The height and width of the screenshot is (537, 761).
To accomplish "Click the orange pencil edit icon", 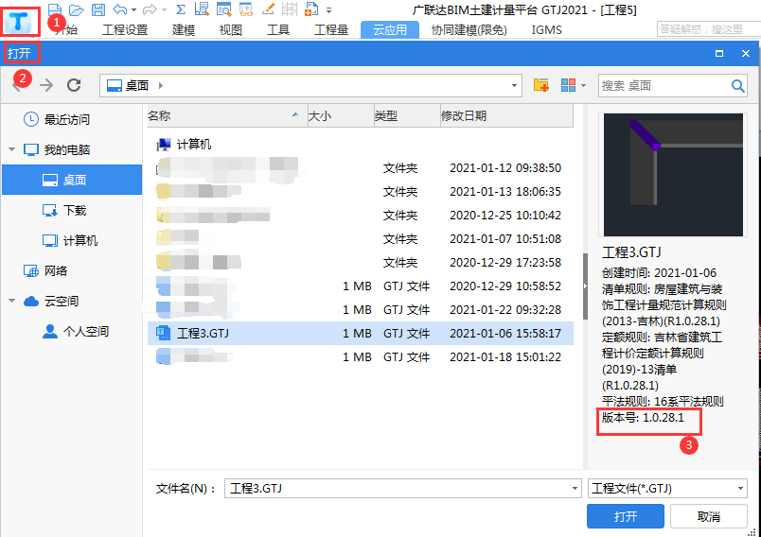I will tap(268, 9).
